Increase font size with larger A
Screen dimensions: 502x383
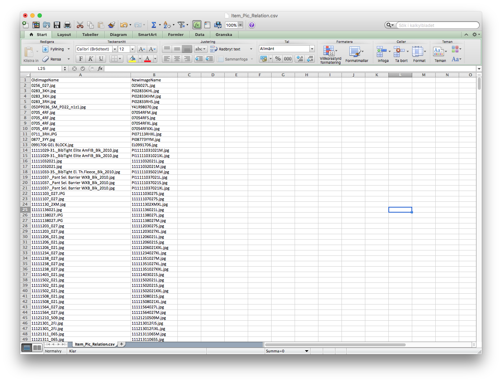coord(142,49)
